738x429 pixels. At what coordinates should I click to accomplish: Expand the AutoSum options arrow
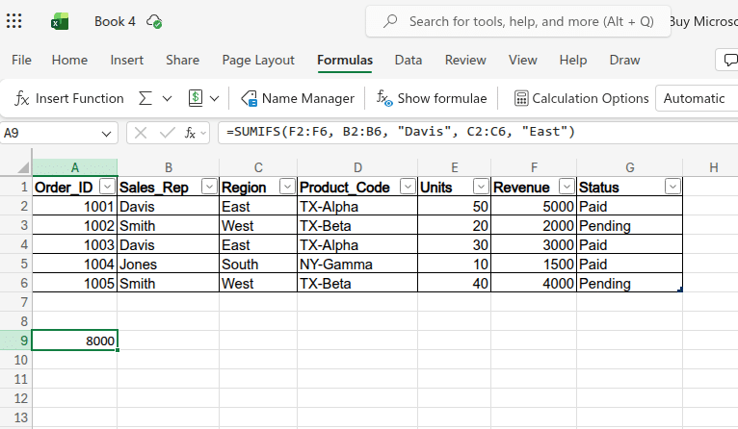167,98
